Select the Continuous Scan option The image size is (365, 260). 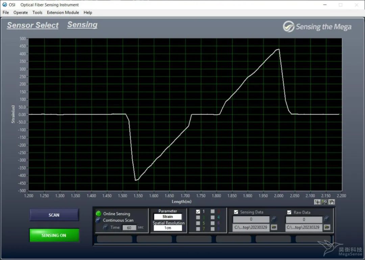[x=98, y=220]
